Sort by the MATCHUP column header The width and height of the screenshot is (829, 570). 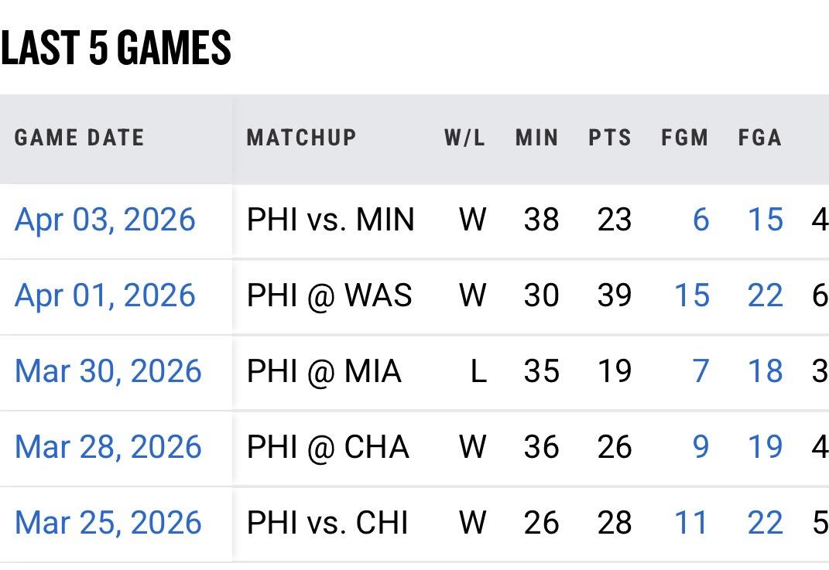click(301, 138)
